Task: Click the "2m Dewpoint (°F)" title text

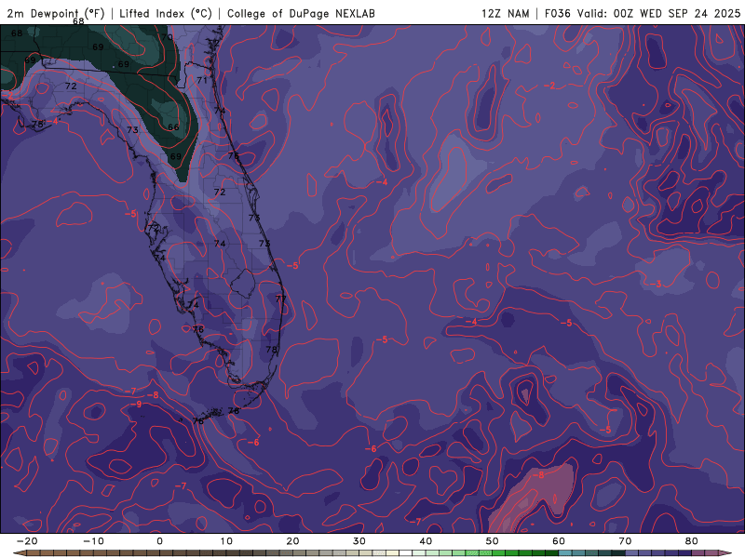Action: point(56,13)
